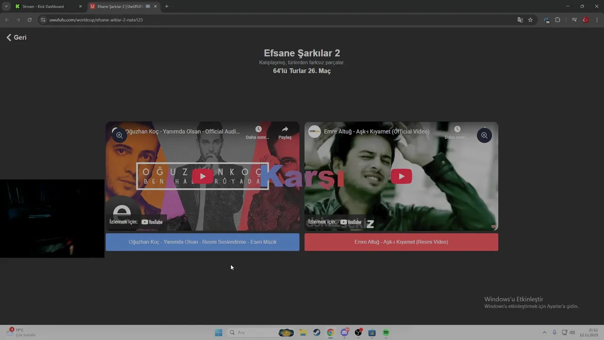
Task: Go back using the Geri arrow link
Action: tap(16, 37)
